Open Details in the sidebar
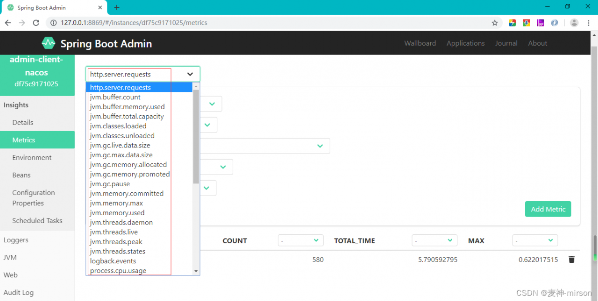The image size is (598, 301). tap(37, 123)
